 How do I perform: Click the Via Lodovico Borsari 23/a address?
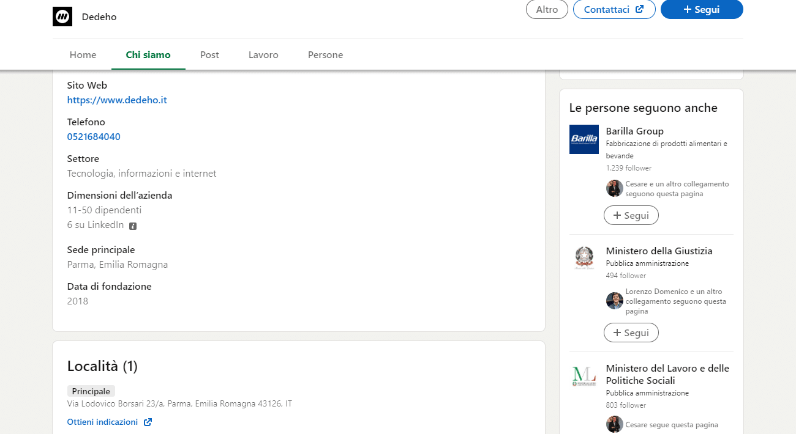179,404
